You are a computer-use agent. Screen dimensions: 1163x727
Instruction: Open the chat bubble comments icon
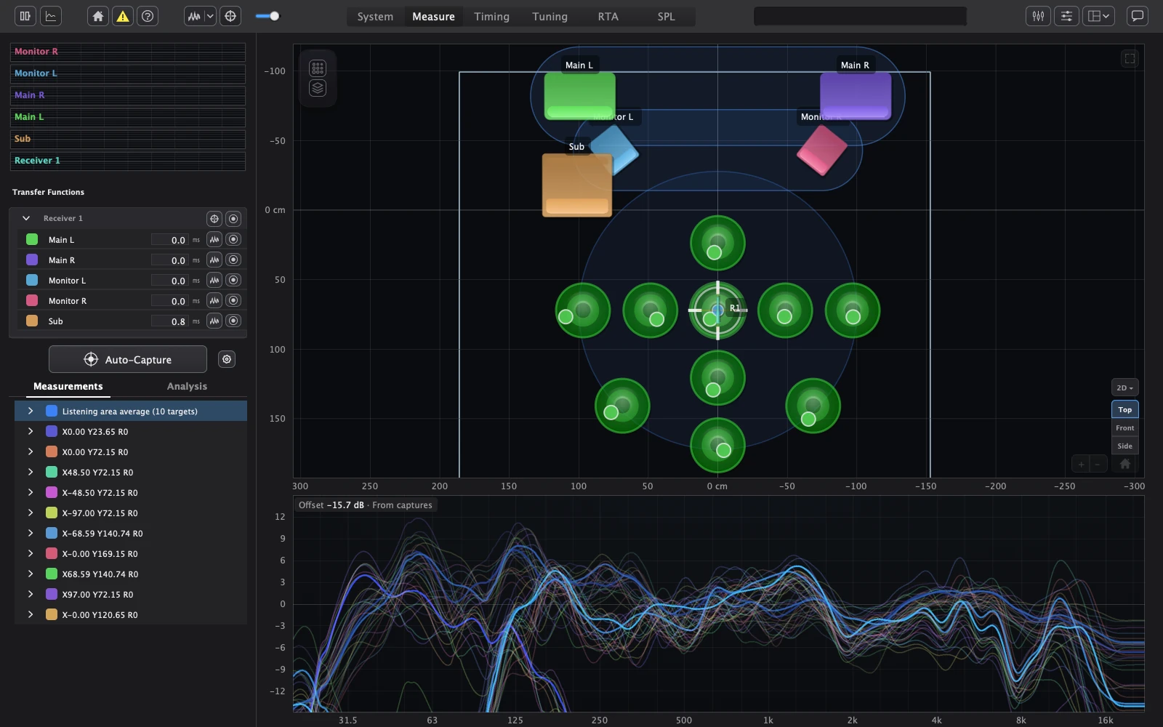[x=1137, y=16]
